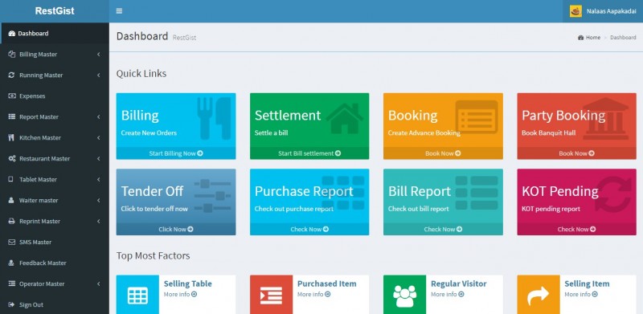
Task: Expand the Report Master chevron
Action: (99, 116)
